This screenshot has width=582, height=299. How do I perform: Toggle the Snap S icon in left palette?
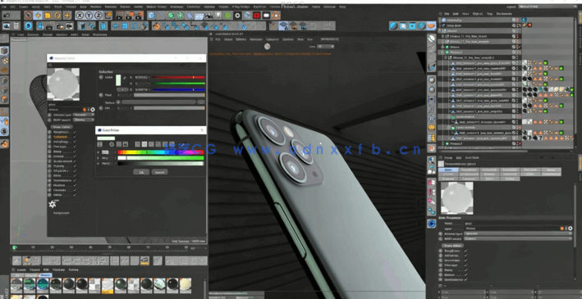(4, 131)
